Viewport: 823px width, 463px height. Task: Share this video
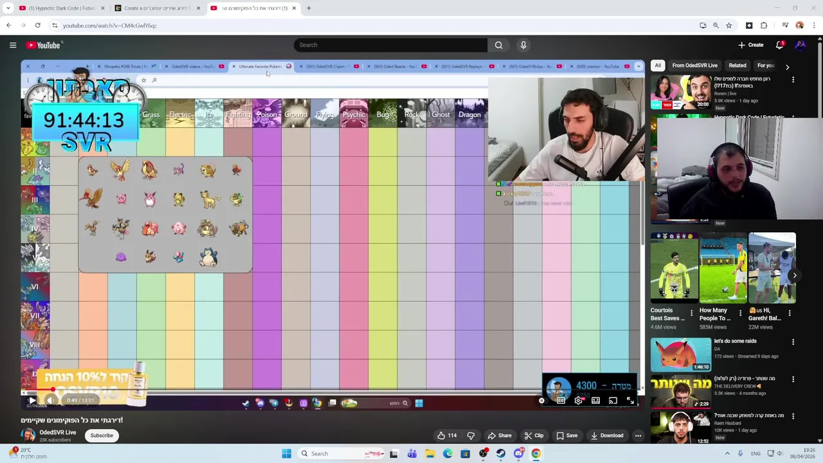point(500,435)
